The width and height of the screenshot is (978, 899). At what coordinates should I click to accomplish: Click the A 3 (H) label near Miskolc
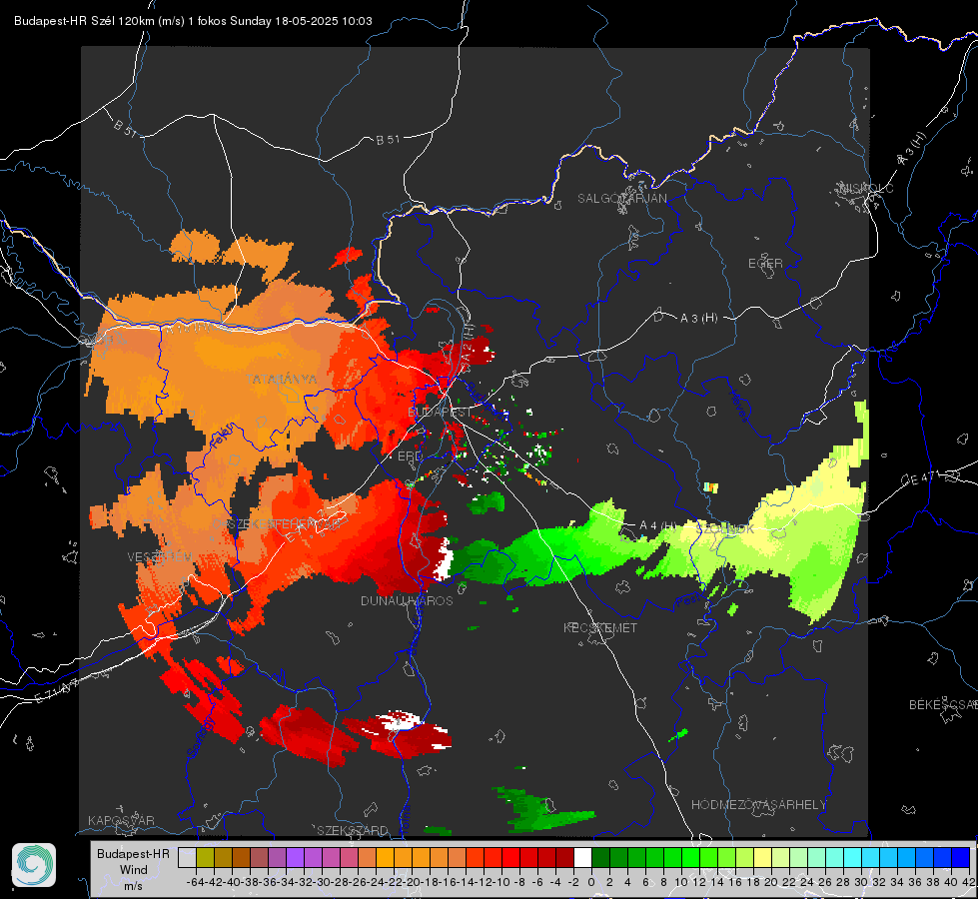click(912, 149)
